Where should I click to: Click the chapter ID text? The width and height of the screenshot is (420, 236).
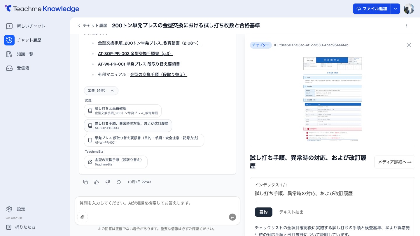311,45
